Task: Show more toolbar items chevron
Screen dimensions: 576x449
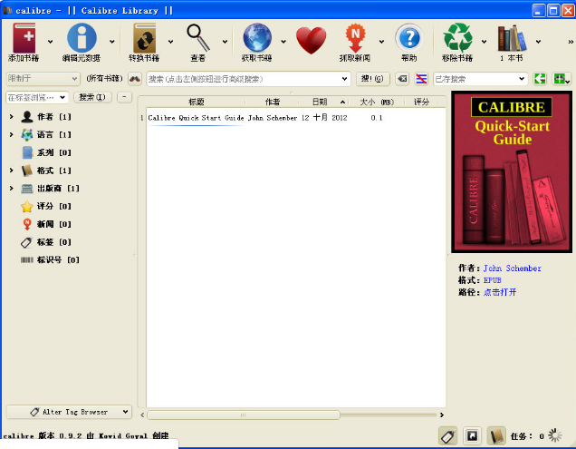Action: click(571, 42)
